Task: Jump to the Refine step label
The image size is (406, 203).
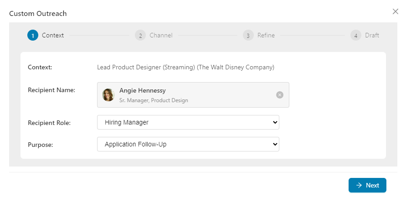Action: [266, 35]
